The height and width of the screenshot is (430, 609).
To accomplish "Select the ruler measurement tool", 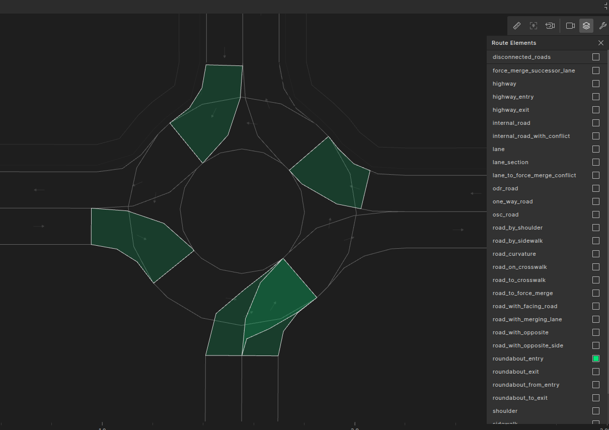I will [x=516, y=26].
